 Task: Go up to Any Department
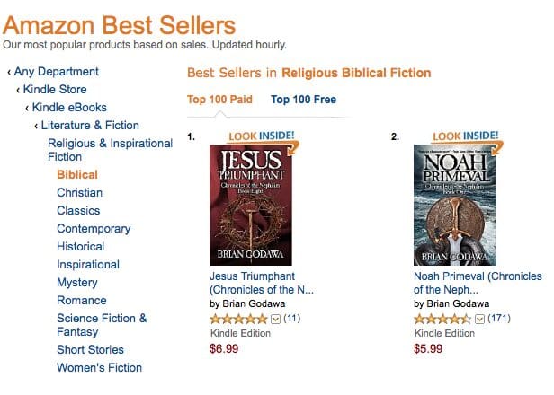point(57,72)
